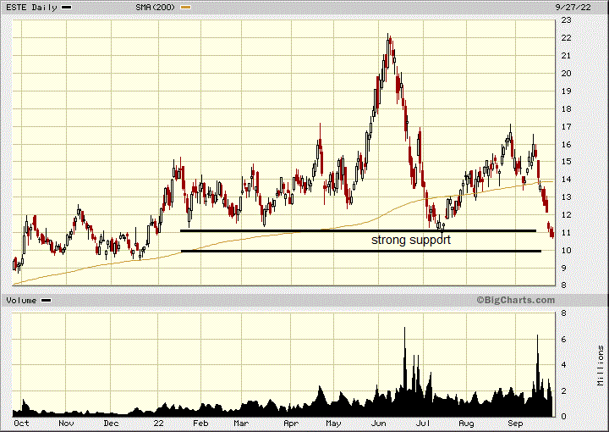The height and width of the screenshot is (432, 609).
Task: Click the Aug month label
Action: [x=466, y=423]
